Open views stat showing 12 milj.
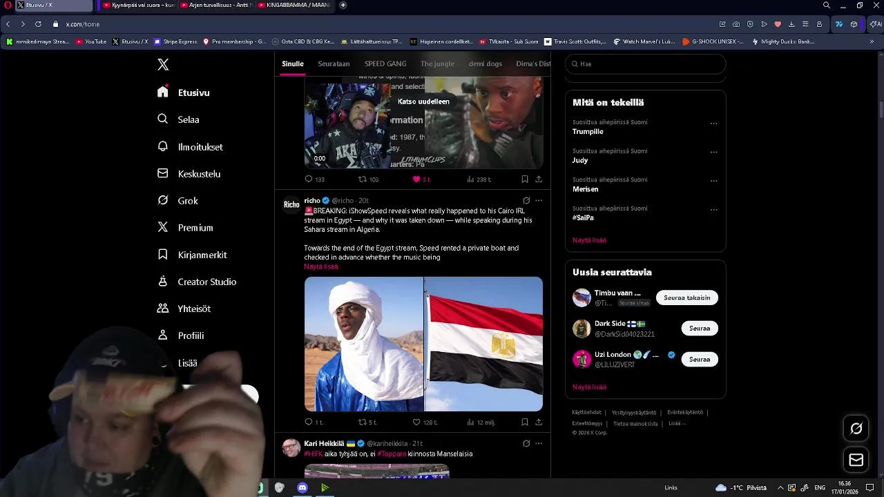This screenshot has width=884, height=497. click(x=481, y=422)
